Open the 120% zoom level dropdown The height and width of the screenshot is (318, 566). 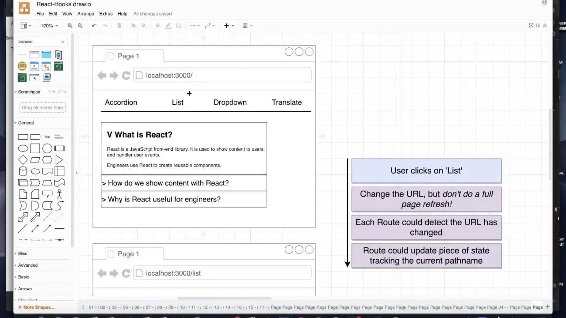[49, 26]
